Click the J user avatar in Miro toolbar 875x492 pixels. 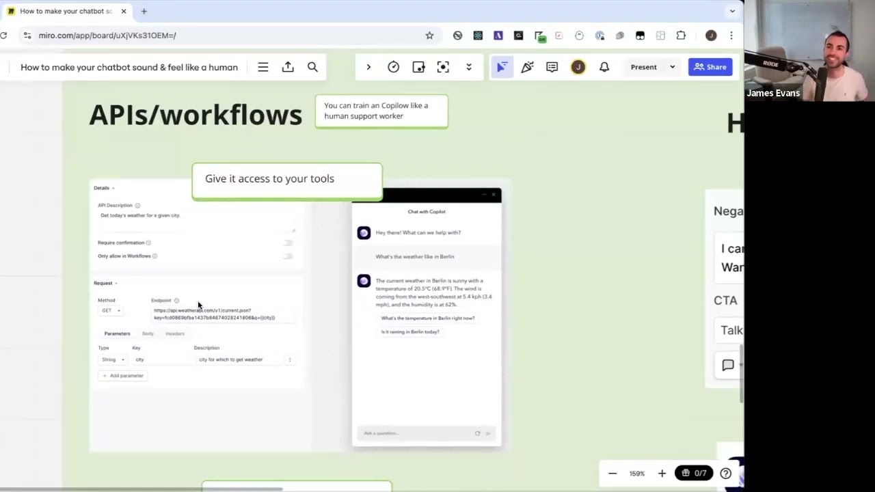[578, 67]
